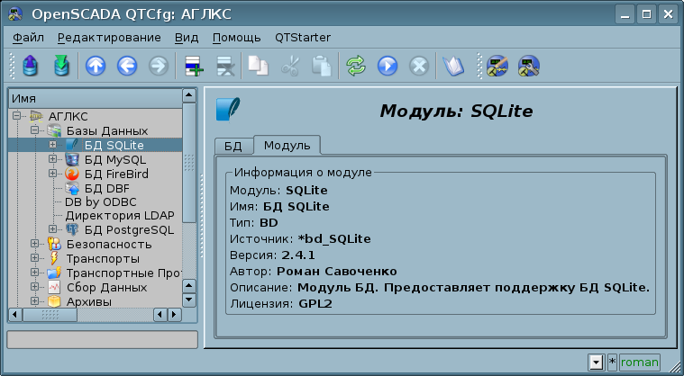
Task: Expand the Транспорты node
Action: pyautogui.click(x=34, y=258)
